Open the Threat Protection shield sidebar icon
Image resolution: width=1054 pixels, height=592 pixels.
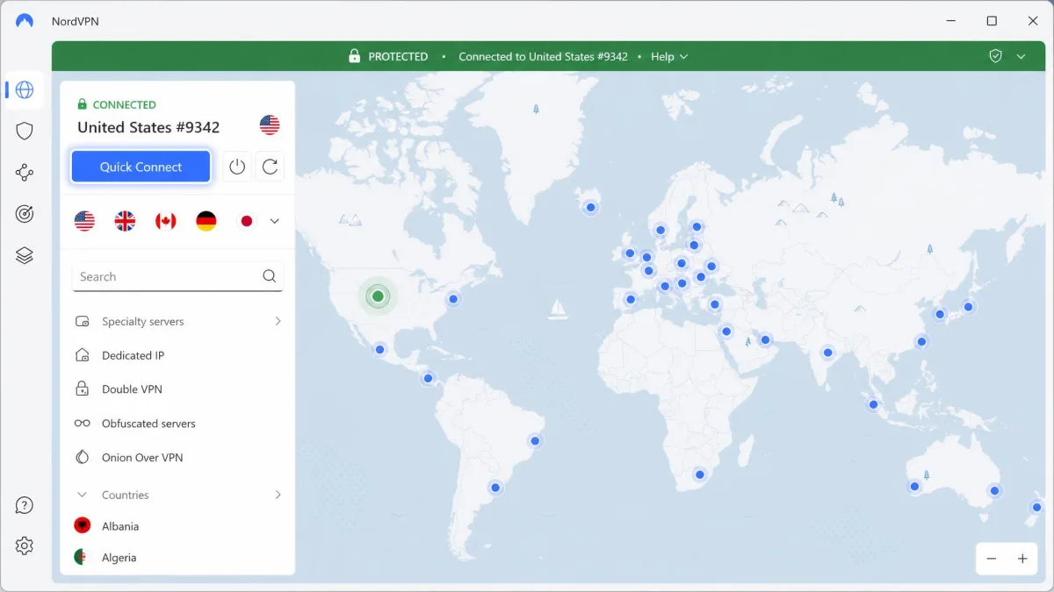coord(25,132)
